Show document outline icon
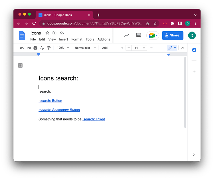Image resolution: width=214 pixels, height=179 pixels. [x=20, y=66]
